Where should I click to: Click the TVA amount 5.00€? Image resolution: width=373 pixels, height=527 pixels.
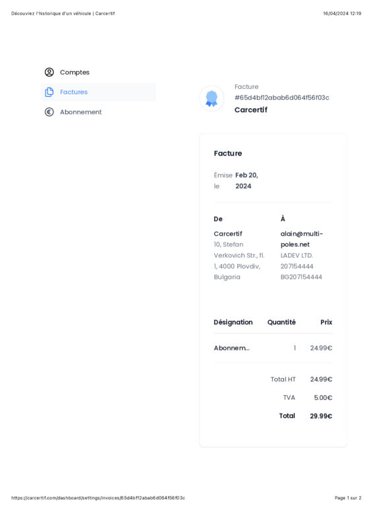(x=323, y=398)
